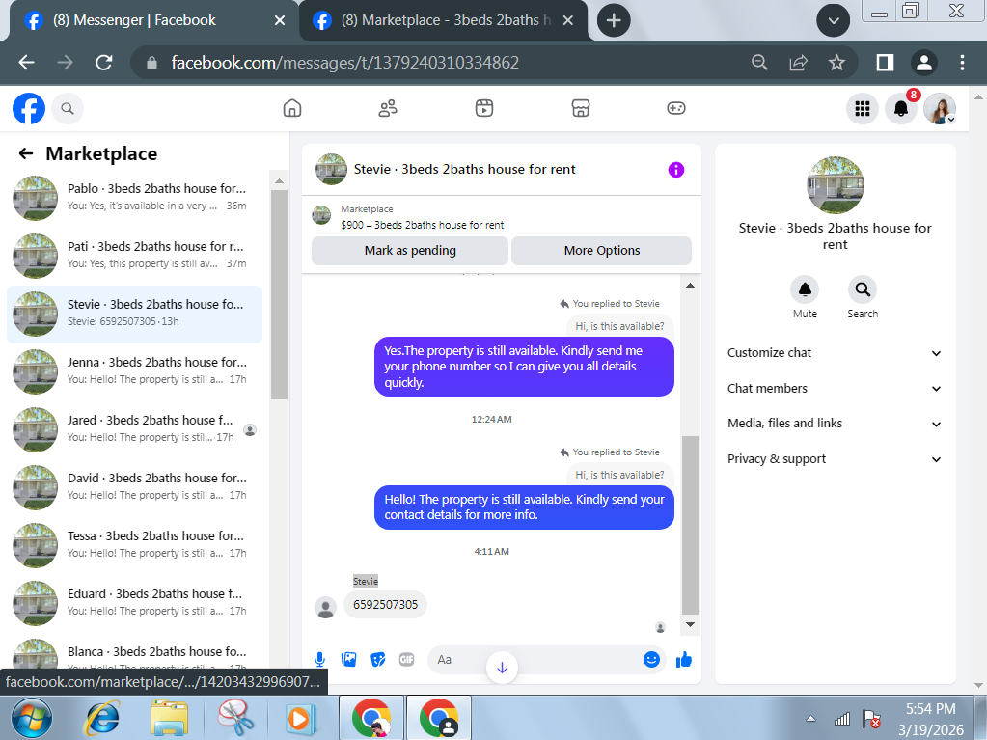Open the Marketplace store icon
Image resolution: width=987 pixels, height=740 pixels.
[581, 108]
